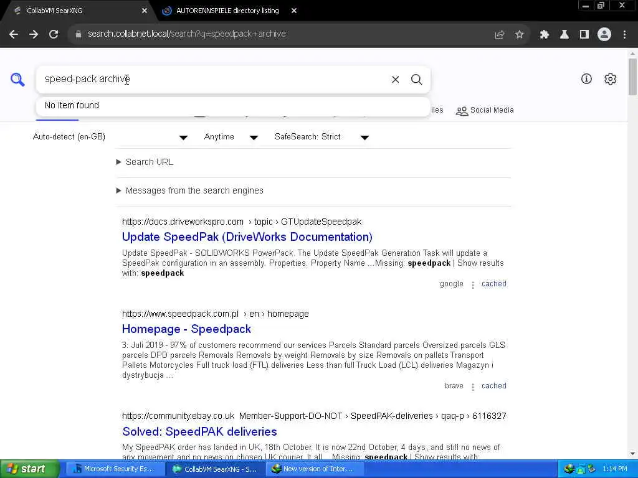Click the system tray clock
The width and height of the screenshot is (638, 478).
click(615, 469)
